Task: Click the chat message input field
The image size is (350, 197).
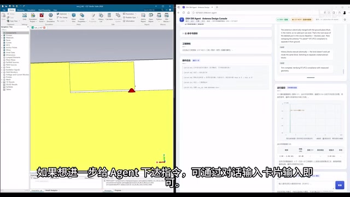Action: coord(306,185)
